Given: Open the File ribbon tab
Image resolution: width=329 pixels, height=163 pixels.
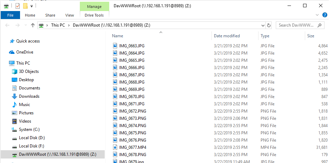Looking at the screenshot, I should coord(10,15).
